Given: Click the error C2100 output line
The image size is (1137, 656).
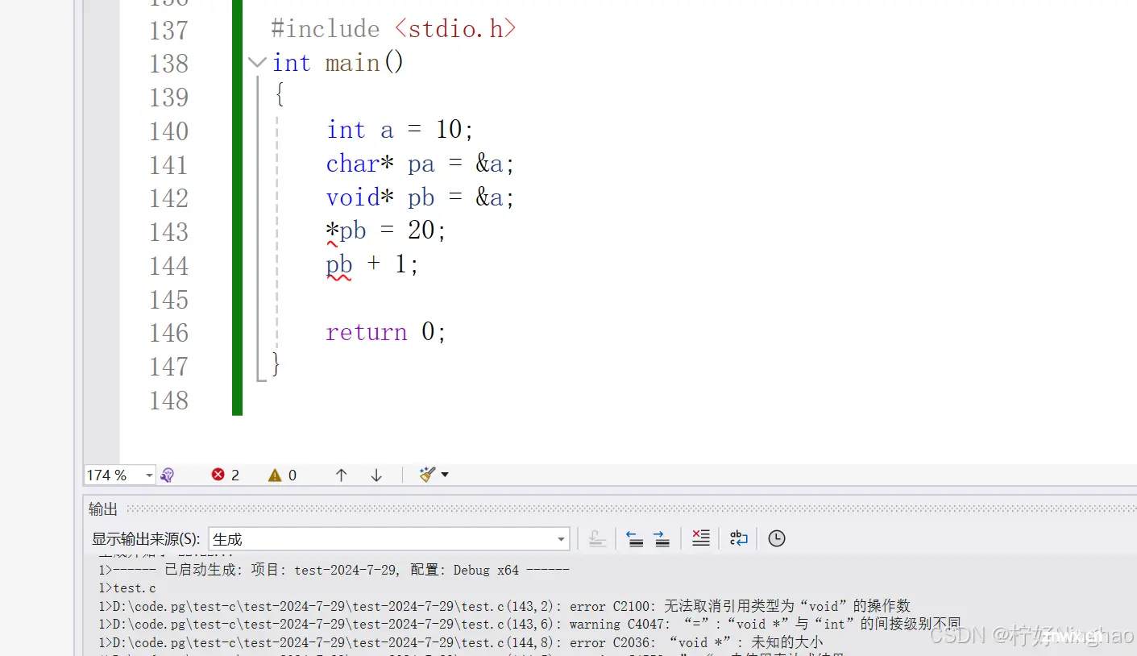Looking at the screenshot, I should (504, 606).
